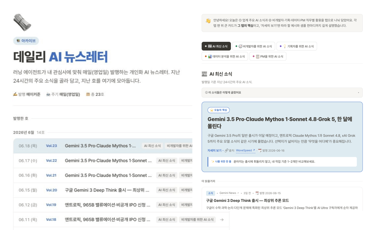The width and height of the screenshot is (365, 230).
Task: Click the rolled newspaper logo icon
Action: [x=22, y=22]
